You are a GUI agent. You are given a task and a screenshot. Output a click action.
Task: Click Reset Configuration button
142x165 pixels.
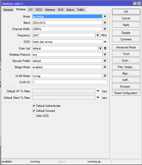pos(126,93)
